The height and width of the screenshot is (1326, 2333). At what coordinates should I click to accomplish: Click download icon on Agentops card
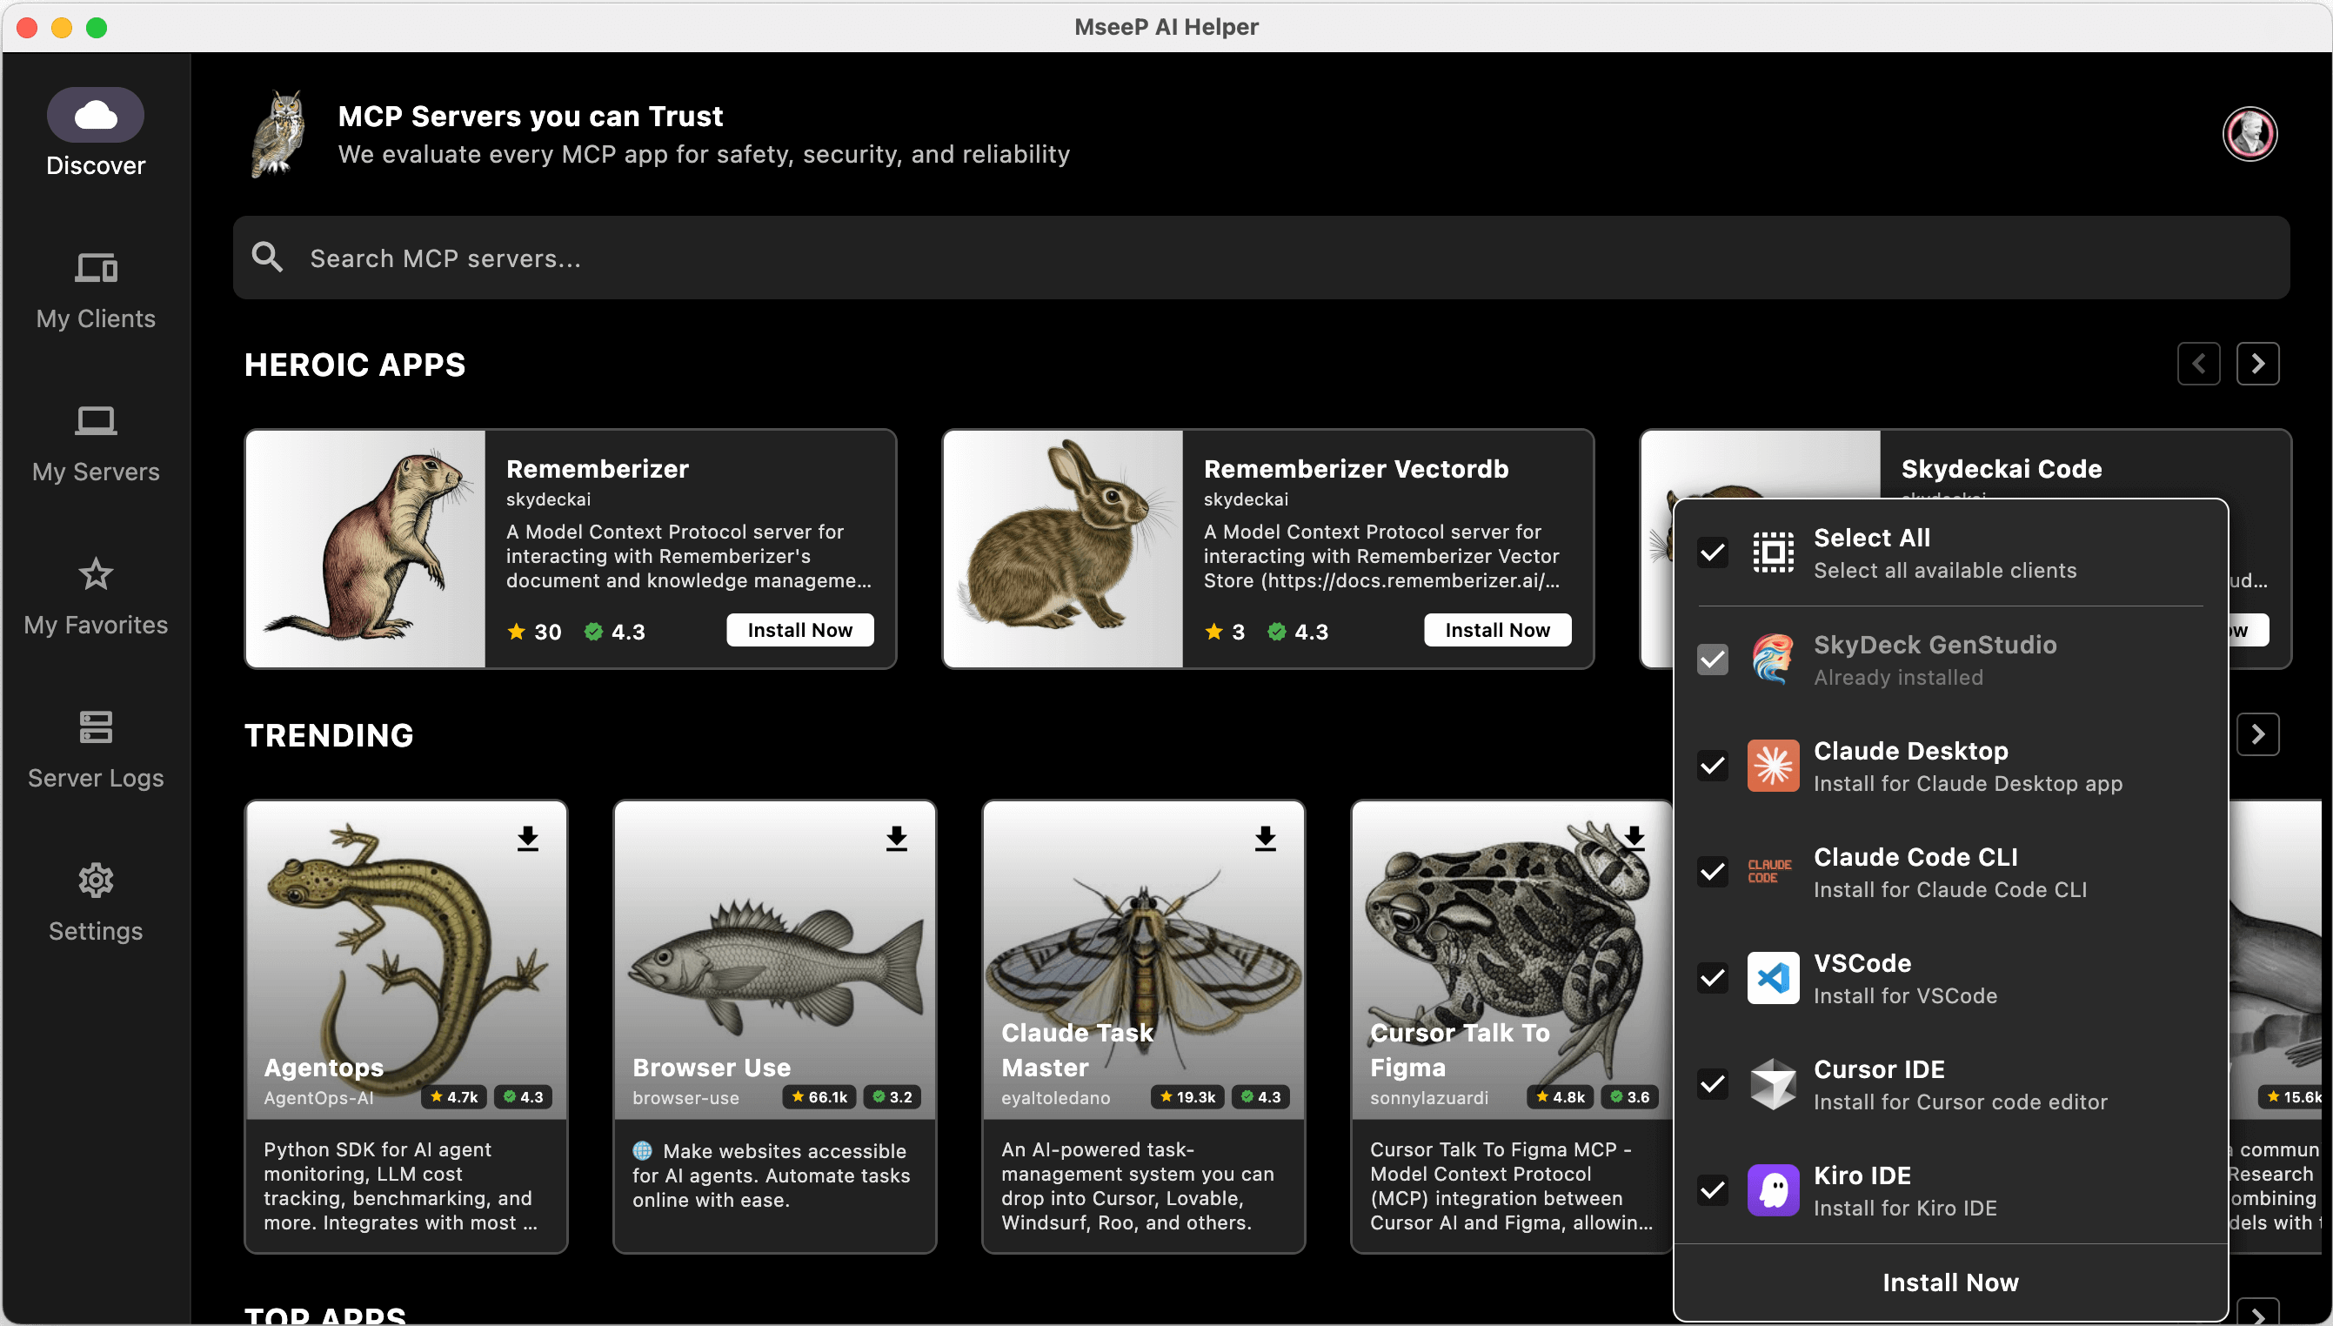pyautogui.click(x=528, y=838)
